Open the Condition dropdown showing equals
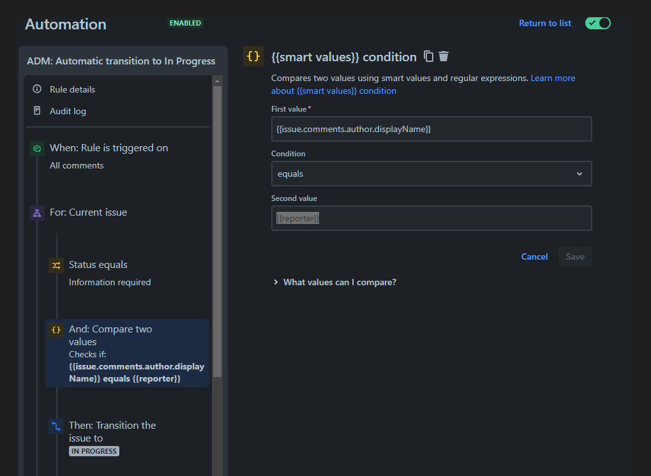Image resolution: width=651 pixels, height=476 pixels. click(431, 173)
